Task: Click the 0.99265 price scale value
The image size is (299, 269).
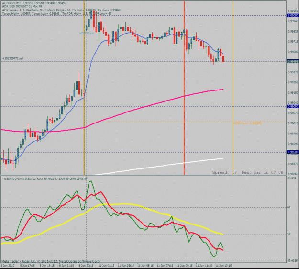Action: (x=293, y=82)
